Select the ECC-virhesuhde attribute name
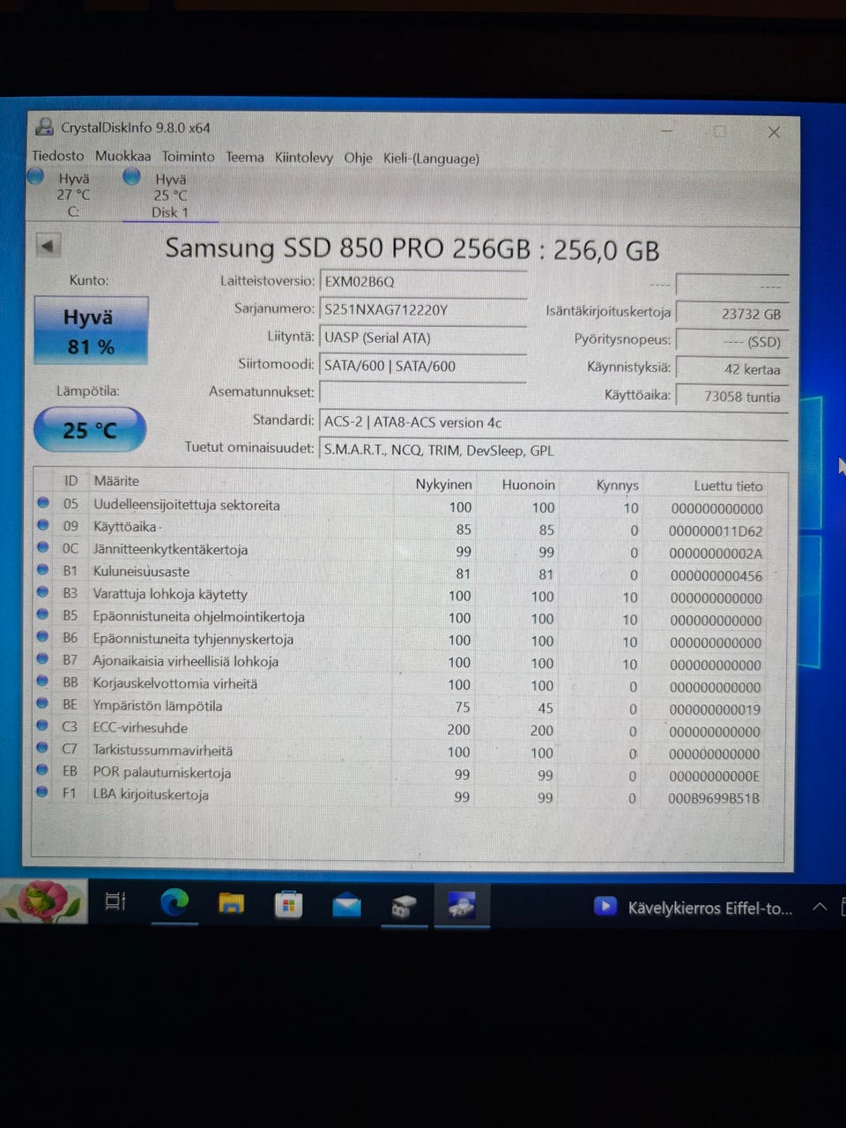 click(x=140, y=727)
